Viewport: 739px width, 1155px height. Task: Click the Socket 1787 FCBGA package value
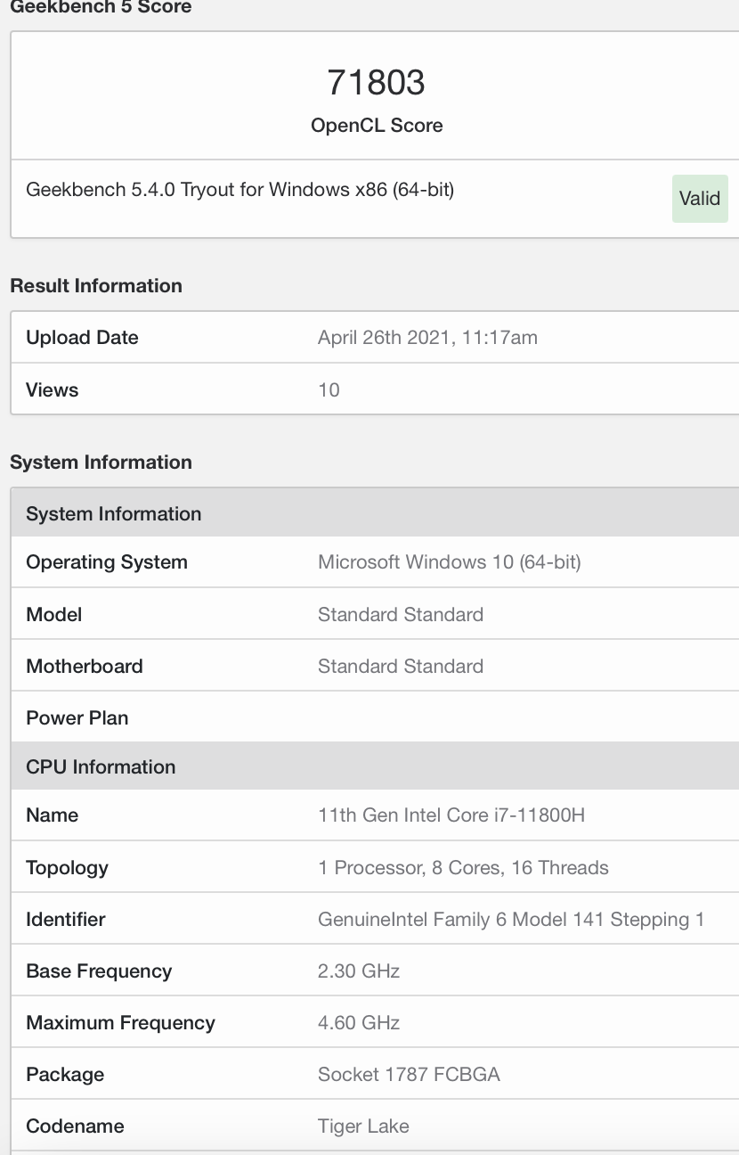click(x=409, y=1074)
